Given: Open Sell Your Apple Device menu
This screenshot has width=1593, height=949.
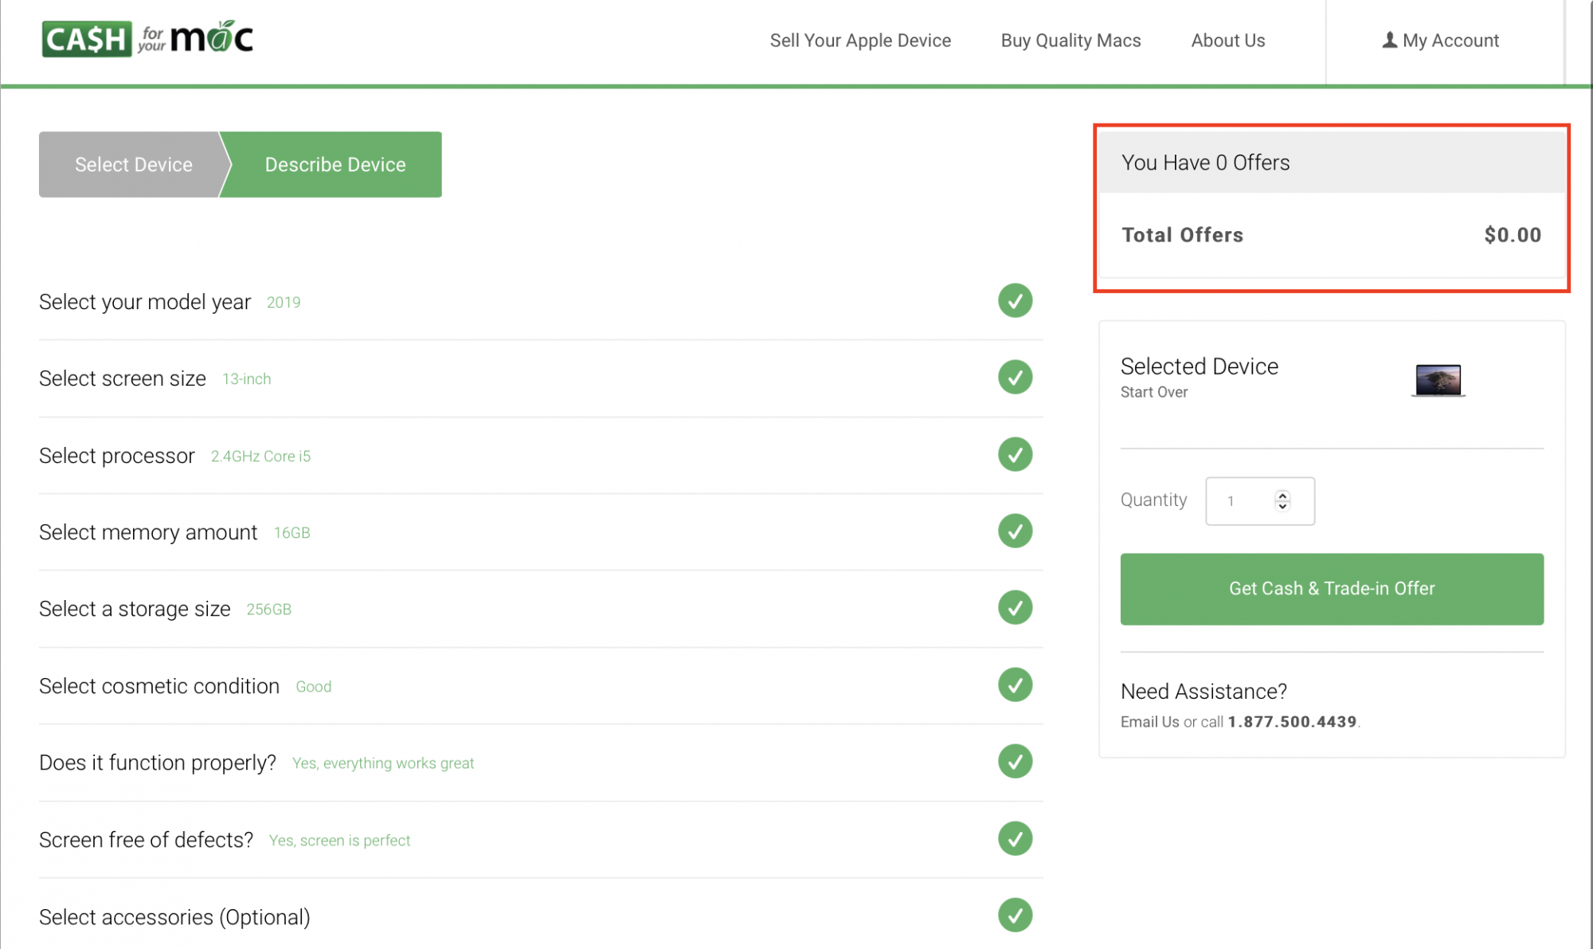Looking at the screenshot, I should point(860,41).
